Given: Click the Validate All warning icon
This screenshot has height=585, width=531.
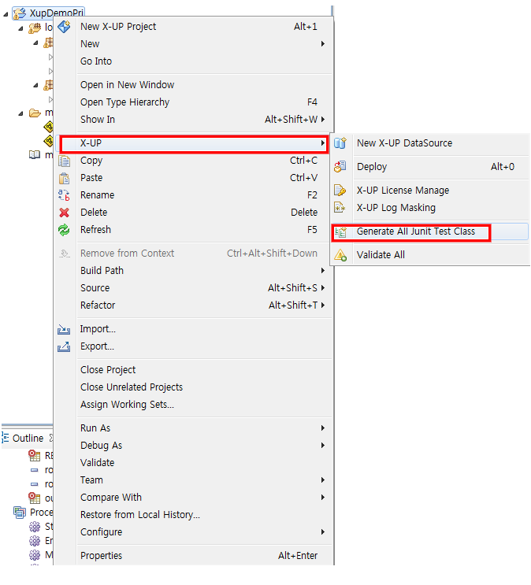Looking at the screenshot, I should coord(340,255).
